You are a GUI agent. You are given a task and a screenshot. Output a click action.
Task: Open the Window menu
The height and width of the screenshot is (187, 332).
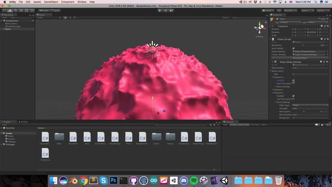pos(82,2)
